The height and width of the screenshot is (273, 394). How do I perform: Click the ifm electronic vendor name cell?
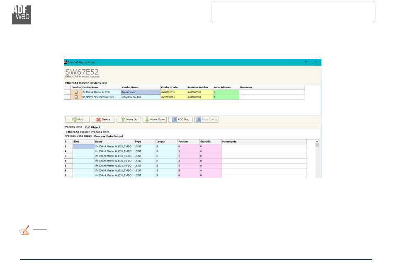click(x=140, y=92)
